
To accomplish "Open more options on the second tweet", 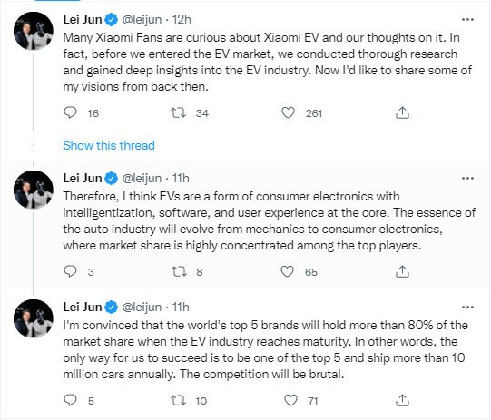I will (x=467, y=179).
